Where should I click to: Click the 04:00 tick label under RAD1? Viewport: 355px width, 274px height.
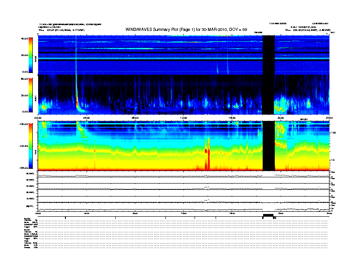pyautogui.click(x=87, y=118)
